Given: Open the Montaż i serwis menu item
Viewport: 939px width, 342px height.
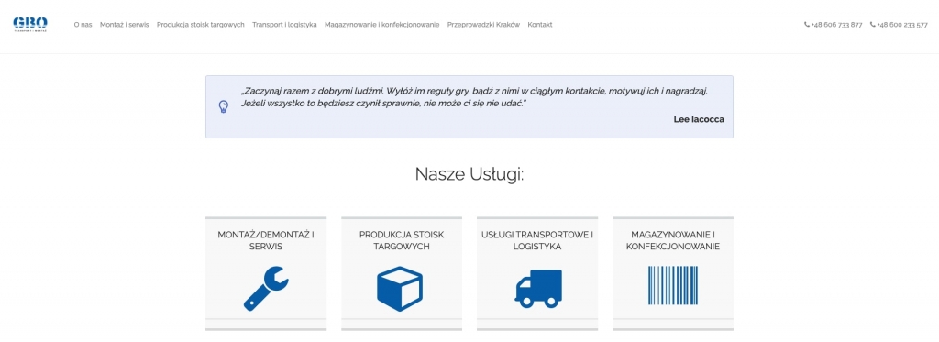Looking at the screenshot, I should (125, 25).
